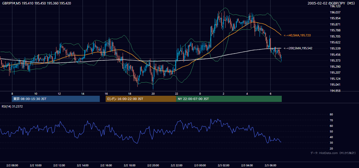
Task: Click price axis label 195.207
Action: point(335,73)
